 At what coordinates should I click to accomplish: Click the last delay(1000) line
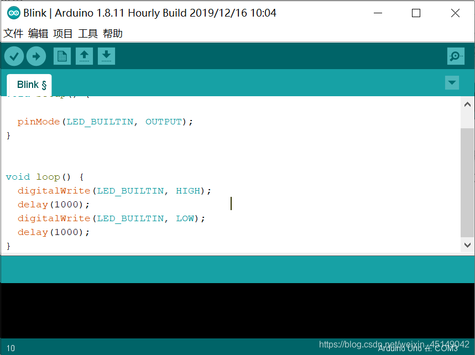(53, 232)
